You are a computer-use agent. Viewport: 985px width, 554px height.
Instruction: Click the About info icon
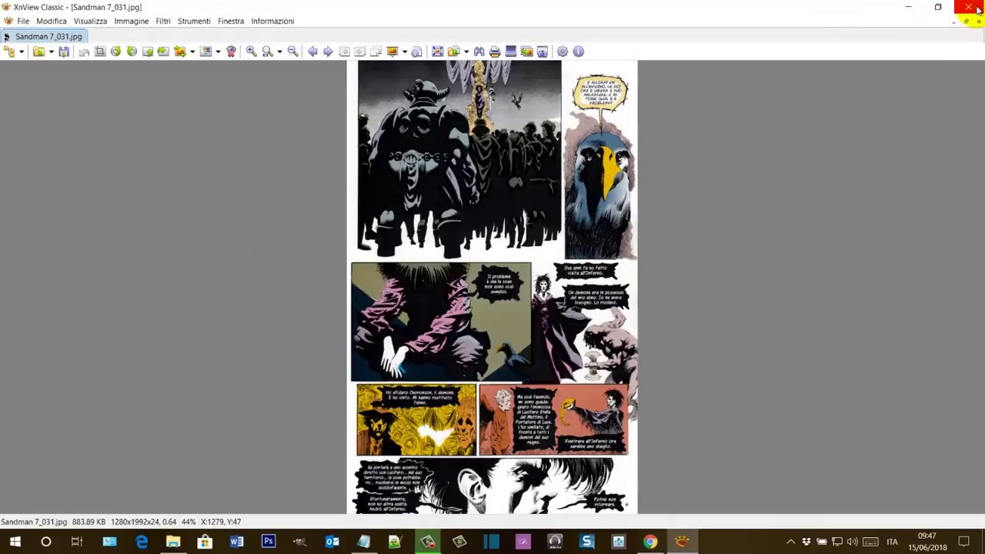click(x=579, y=52)
